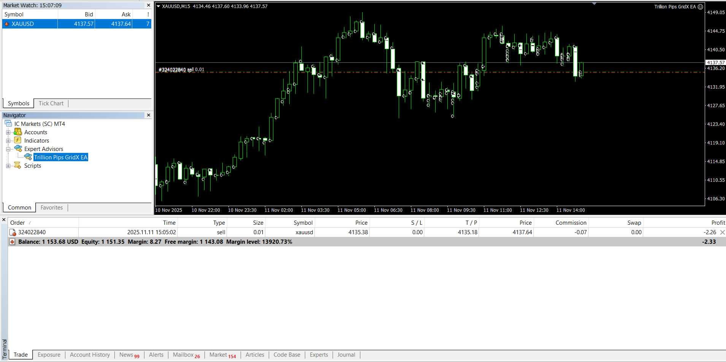Select the Trade tab in Terminal
The width and height of the screenshot is (726, 362).
click(21, 355)
